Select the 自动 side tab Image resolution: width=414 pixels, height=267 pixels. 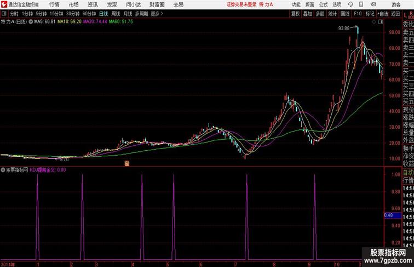click(x=408, y=172)
